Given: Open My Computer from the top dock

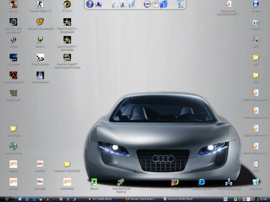Looking at the screenshot, I should click(x=99, y=4).
